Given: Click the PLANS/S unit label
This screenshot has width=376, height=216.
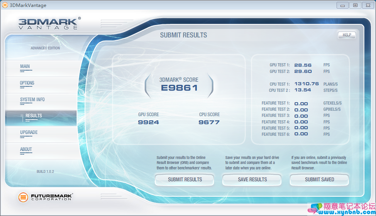Looking at the screenshot, I should (330, 84).
